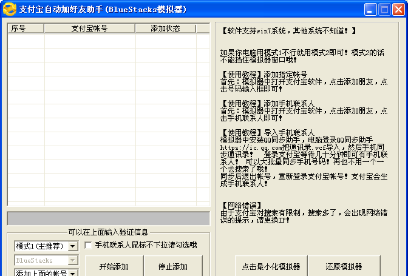Click the 【使用教程】添加指定帐号 heading
The width and height of the screenshot is (408, 276).
[264, 75]
